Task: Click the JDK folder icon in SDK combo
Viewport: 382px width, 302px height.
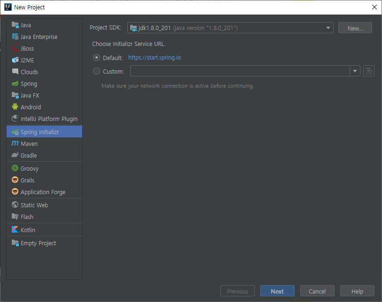Action: coord(133,28)
